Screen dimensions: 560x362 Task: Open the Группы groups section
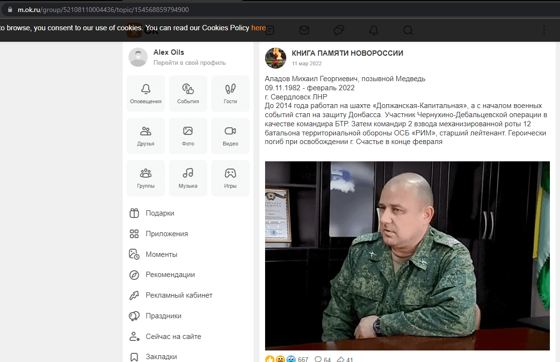tap(145, 178)
